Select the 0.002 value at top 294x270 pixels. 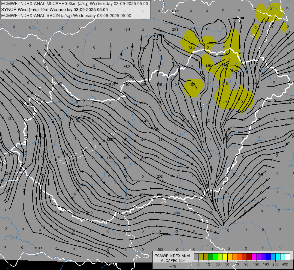(175, 11)
